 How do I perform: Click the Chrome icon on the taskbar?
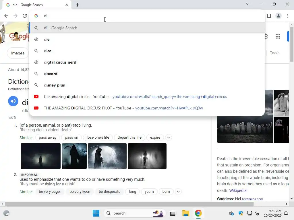coord(198,213)
